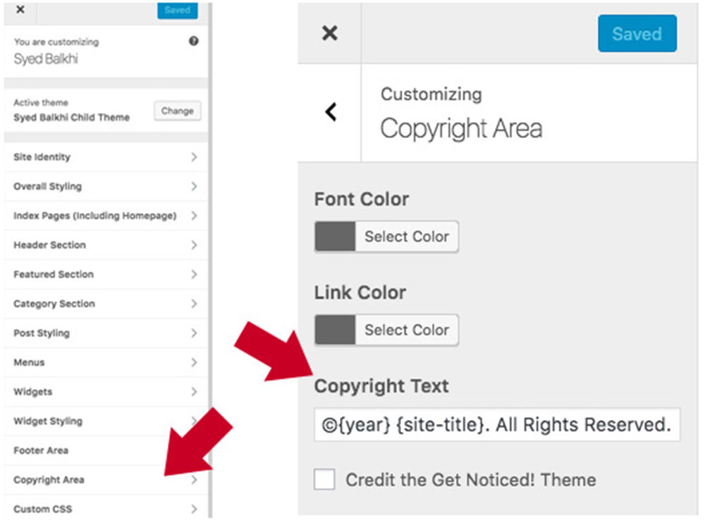Close the left customizer panel
This screenshot has height=530, width=705.
point(20,10)
